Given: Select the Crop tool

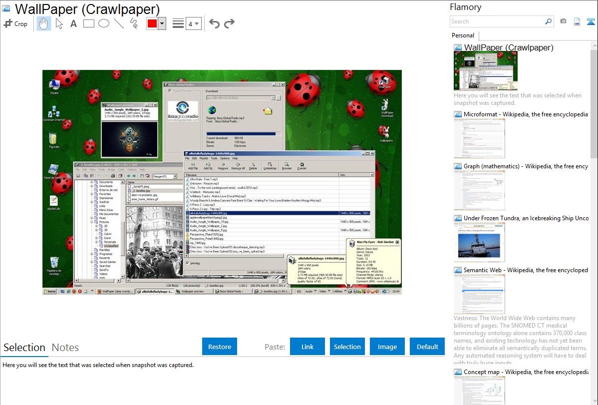Looking at the screenshot, I should coord(15,23).
